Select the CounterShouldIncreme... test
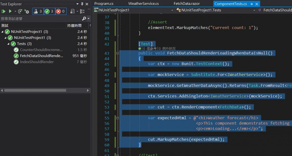The image size is (292, 156). 41,50
